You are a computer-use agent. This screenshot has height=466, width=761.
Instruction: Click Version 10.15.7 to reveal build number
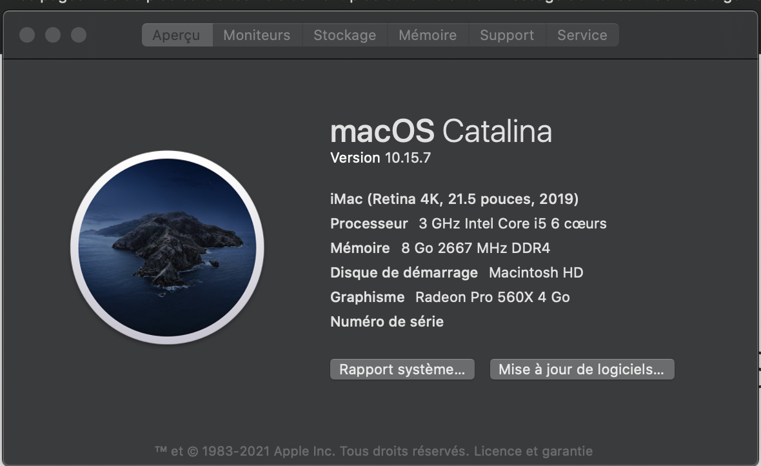[x=380, y=157]
